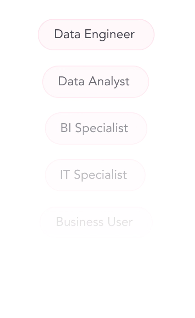
Task: Switch to the Data Analyst persona
Action: pos(96,82)
